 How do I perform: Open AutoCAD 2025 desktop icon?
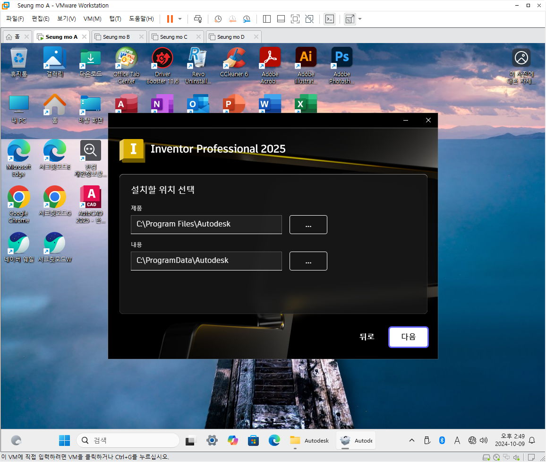(x=91, y=205)
